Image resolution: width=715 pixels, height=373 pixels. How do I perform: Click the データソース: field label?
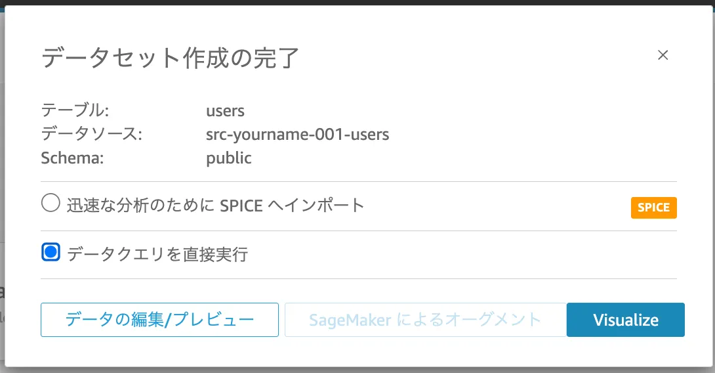(x=92, y=135)
